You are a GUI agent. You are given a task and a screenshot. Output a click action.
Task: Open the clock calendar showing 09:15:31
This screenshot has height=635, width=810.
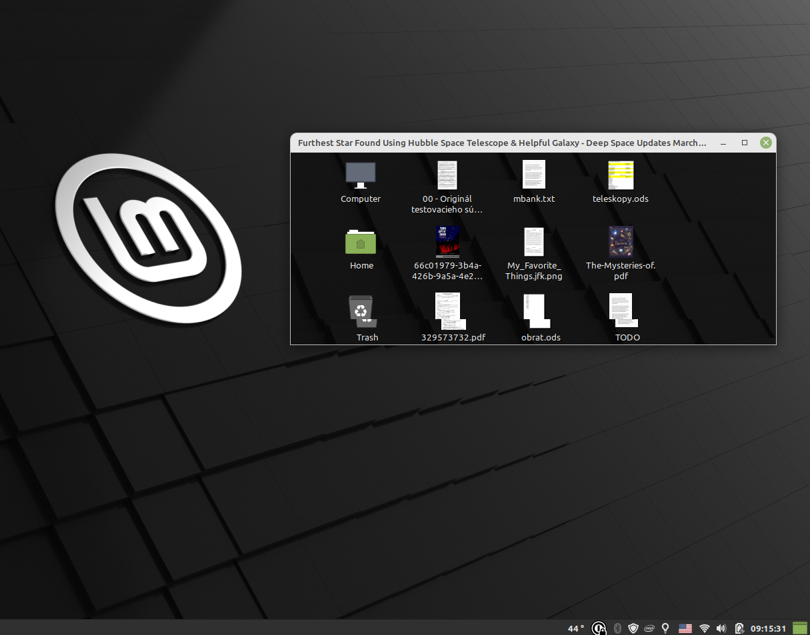point(769,628)
